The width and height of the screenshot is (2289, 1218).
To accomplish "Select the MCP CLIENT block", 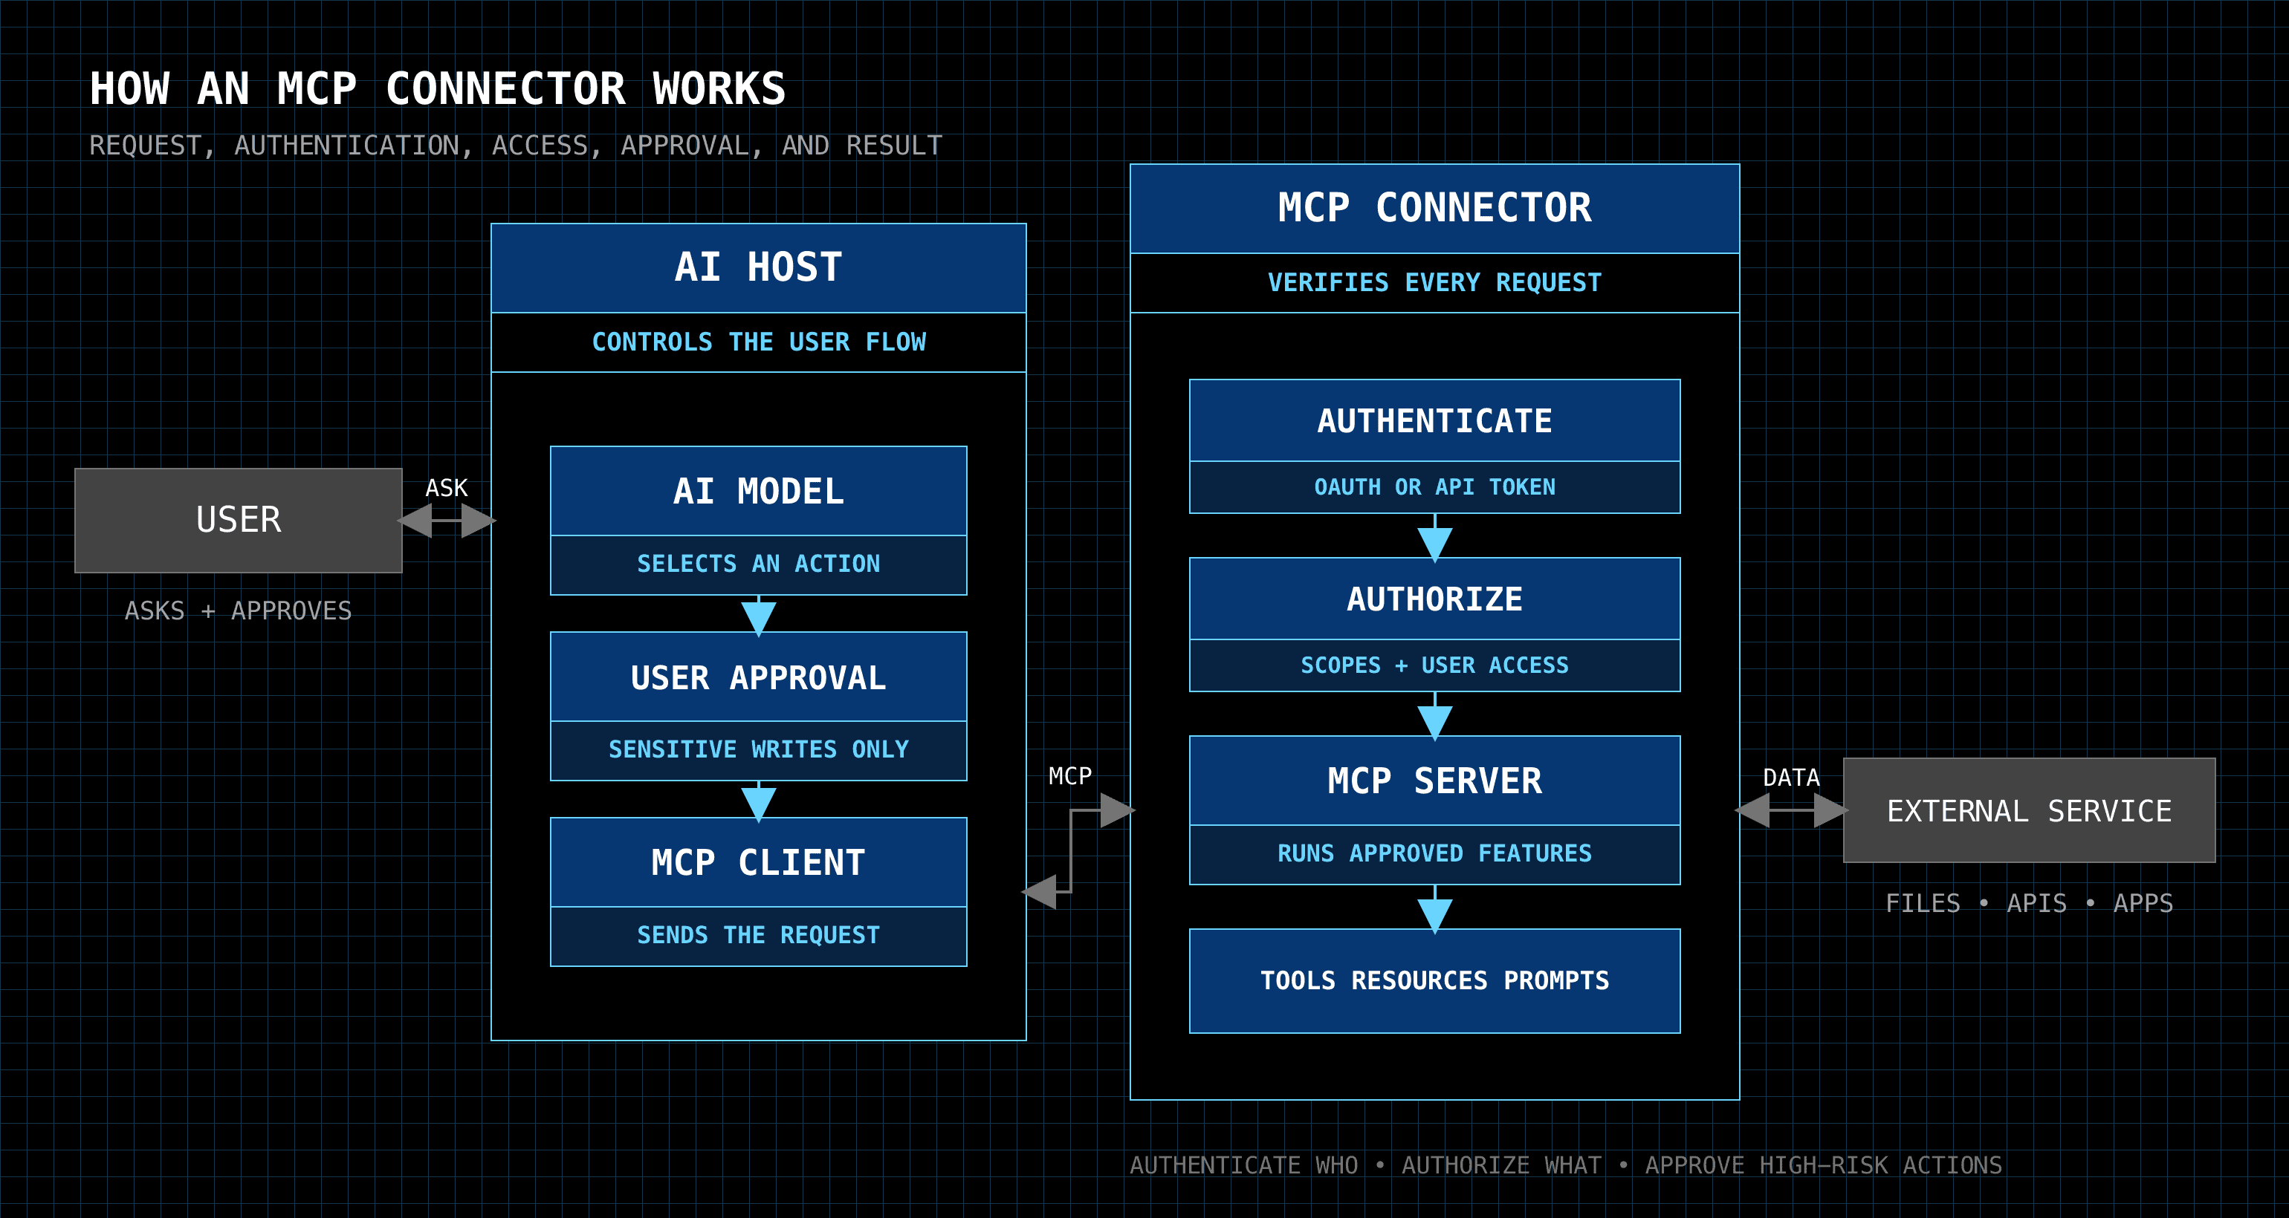I will (x=759, y=891).
